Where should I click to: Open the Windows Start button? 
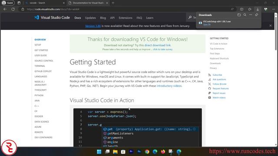[x=99, y=152]
